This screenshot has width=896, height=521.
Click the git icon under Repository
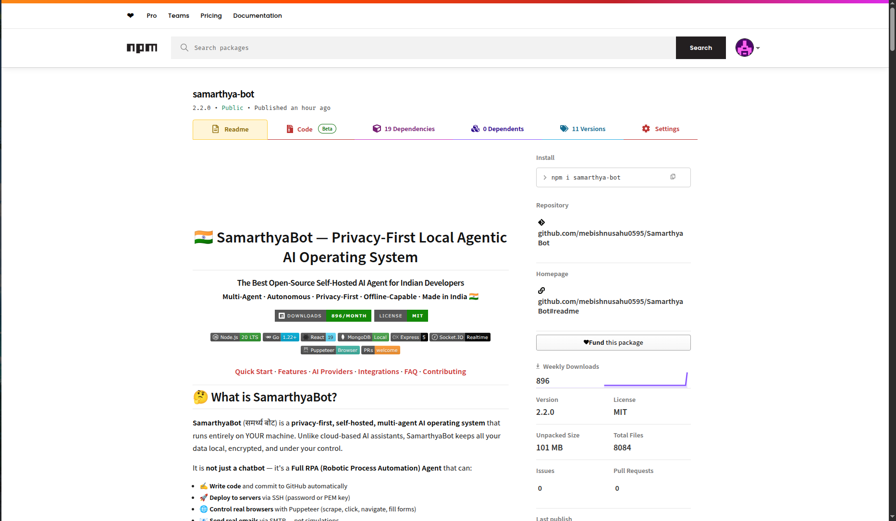click(x=541, y=222)
